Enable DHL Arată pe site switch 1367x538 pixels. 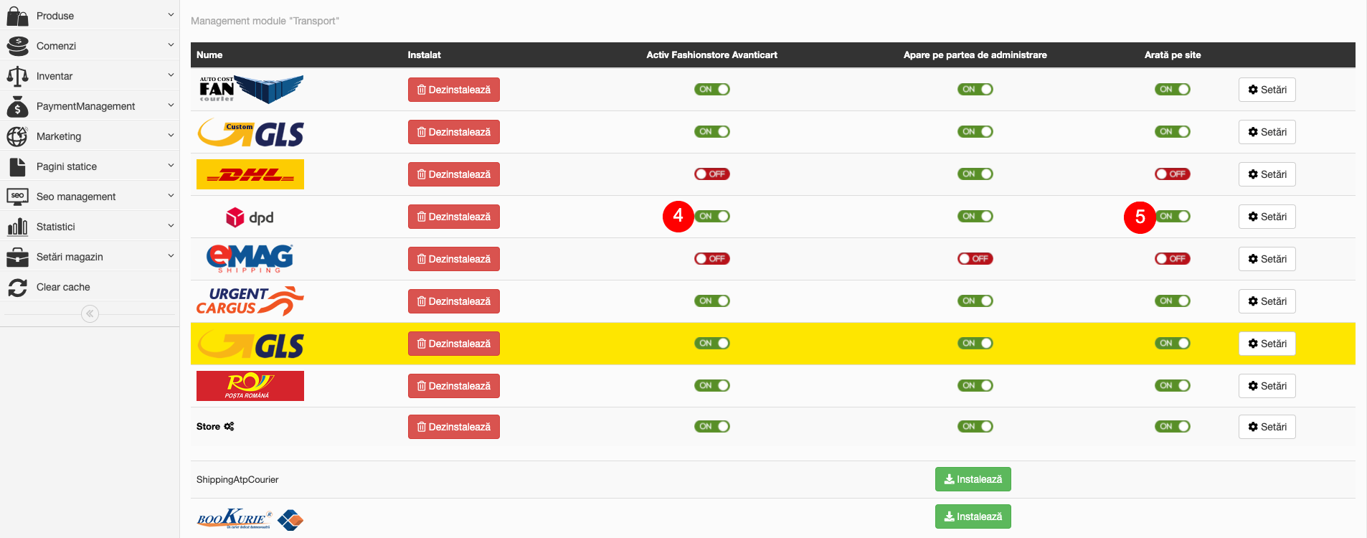[1172, 174]
